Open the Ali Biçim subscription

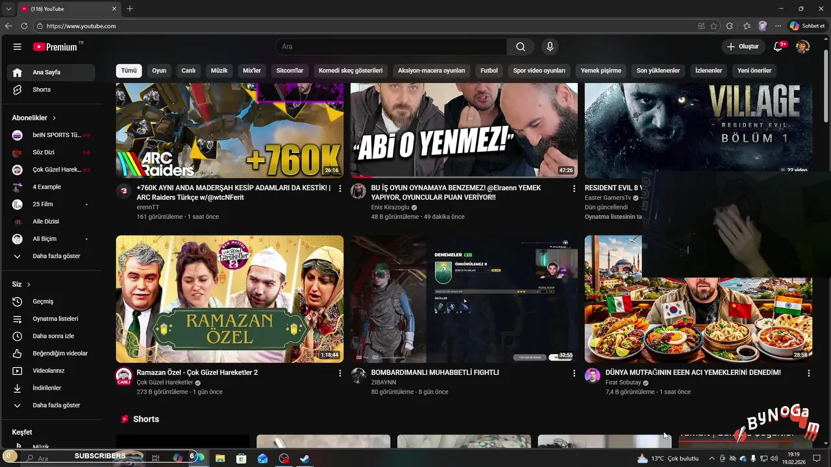pyautogui.click(x=51, y=239)
